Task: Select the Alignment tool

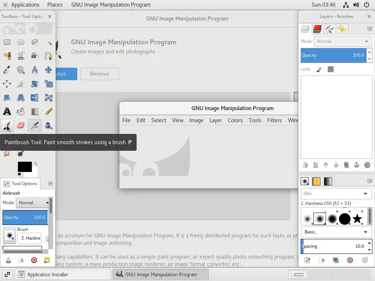Action: pos(7,84)
